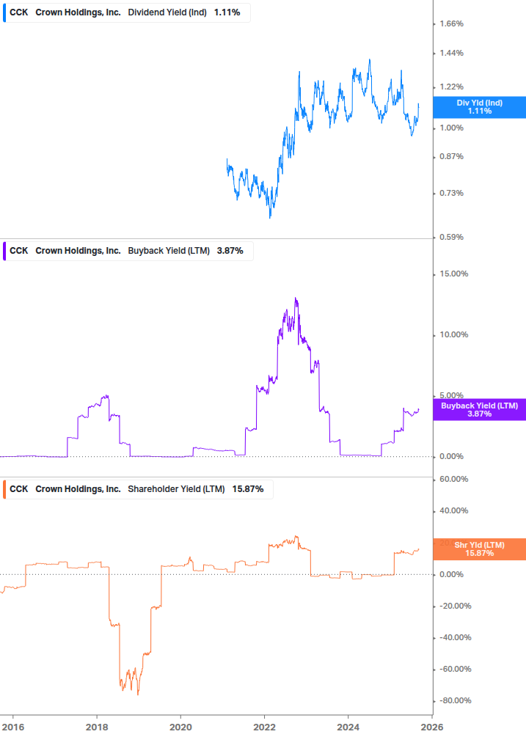
Task: Click the 2020 label on the time axis
Action: point(181,727)
